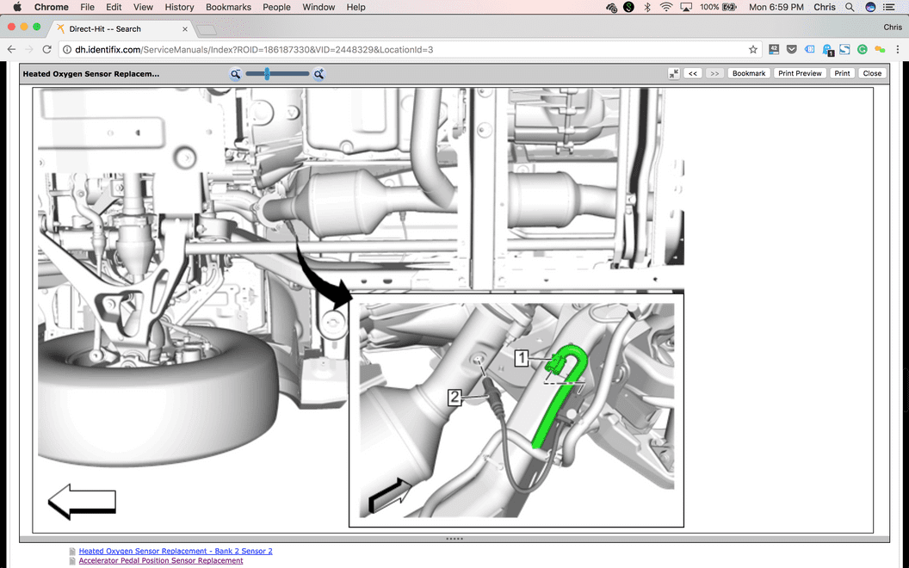The width and height of the screenshot is (909, 568).
Task: Expand the dotted handle below the diagram
Action: pyautogui.click(x=454, y=538)
